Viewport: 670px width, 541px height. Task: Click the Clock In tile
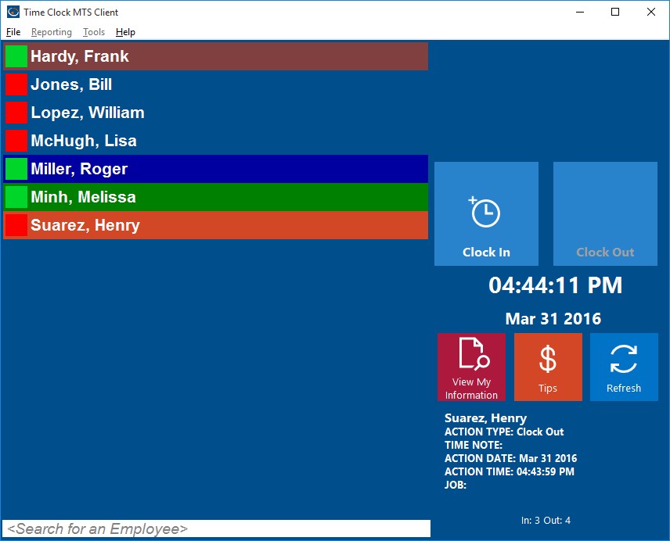tap(486, 213)
